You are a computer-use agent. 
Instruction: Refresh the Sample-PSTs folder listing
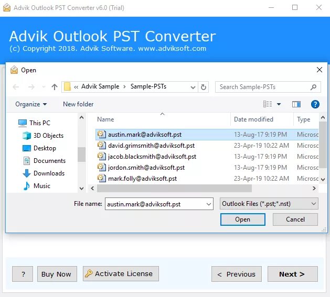[204, 87]
